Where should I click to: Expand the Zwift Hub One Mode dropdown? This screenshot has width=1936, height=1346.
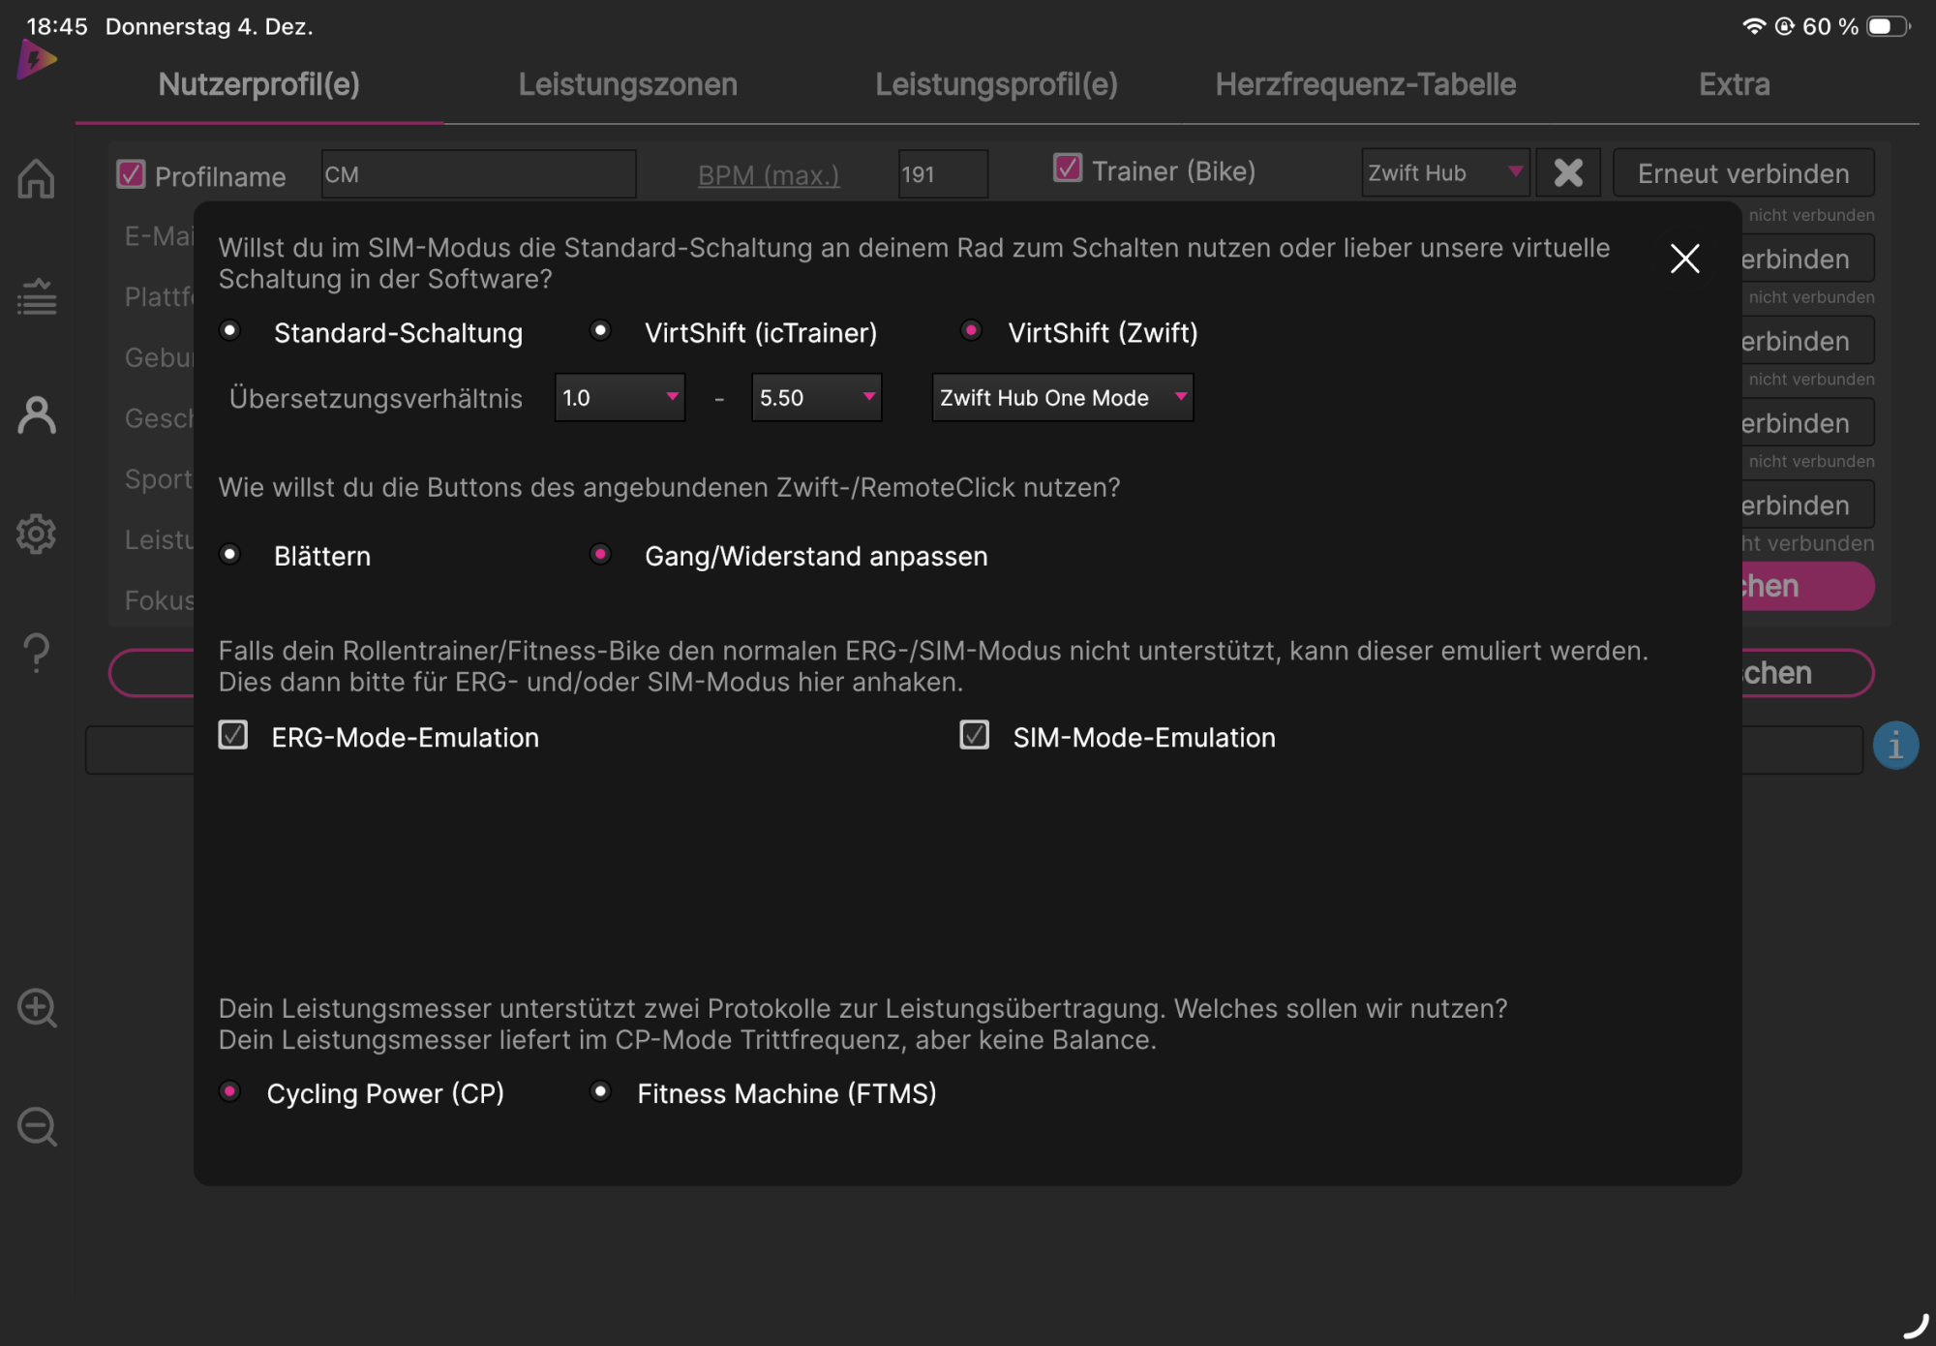pos(1062,398)
